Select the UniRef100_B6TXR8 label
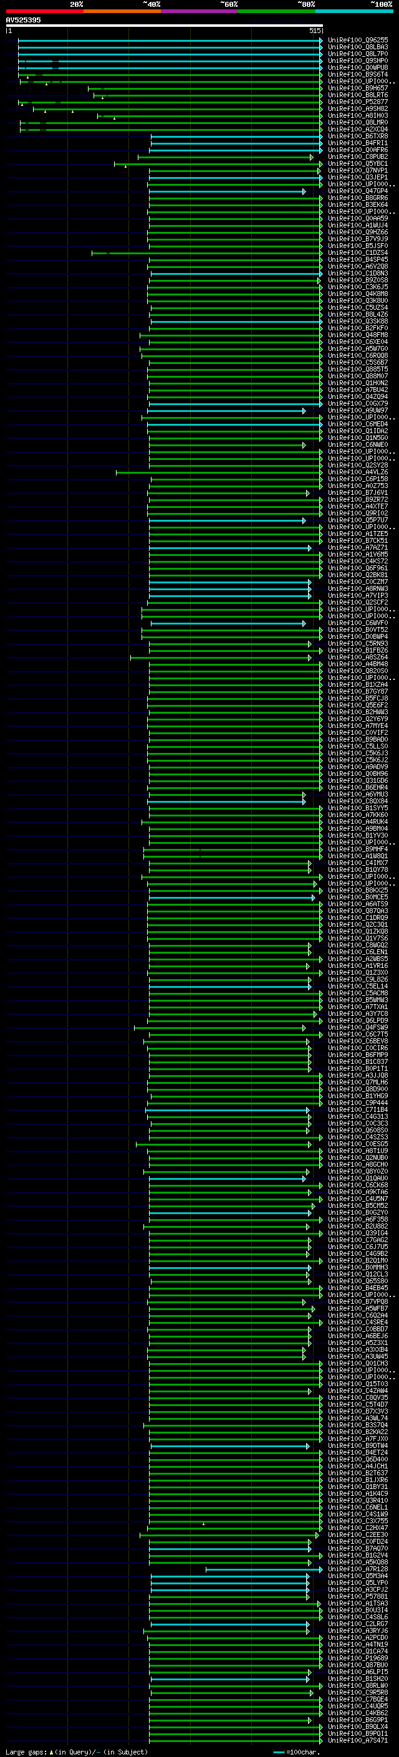 (358, 136)
